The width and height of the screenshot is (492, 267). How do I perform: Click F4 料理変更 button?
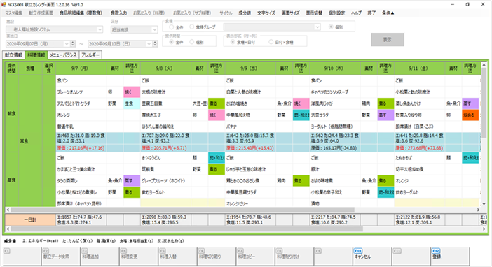tap(138, 257)
